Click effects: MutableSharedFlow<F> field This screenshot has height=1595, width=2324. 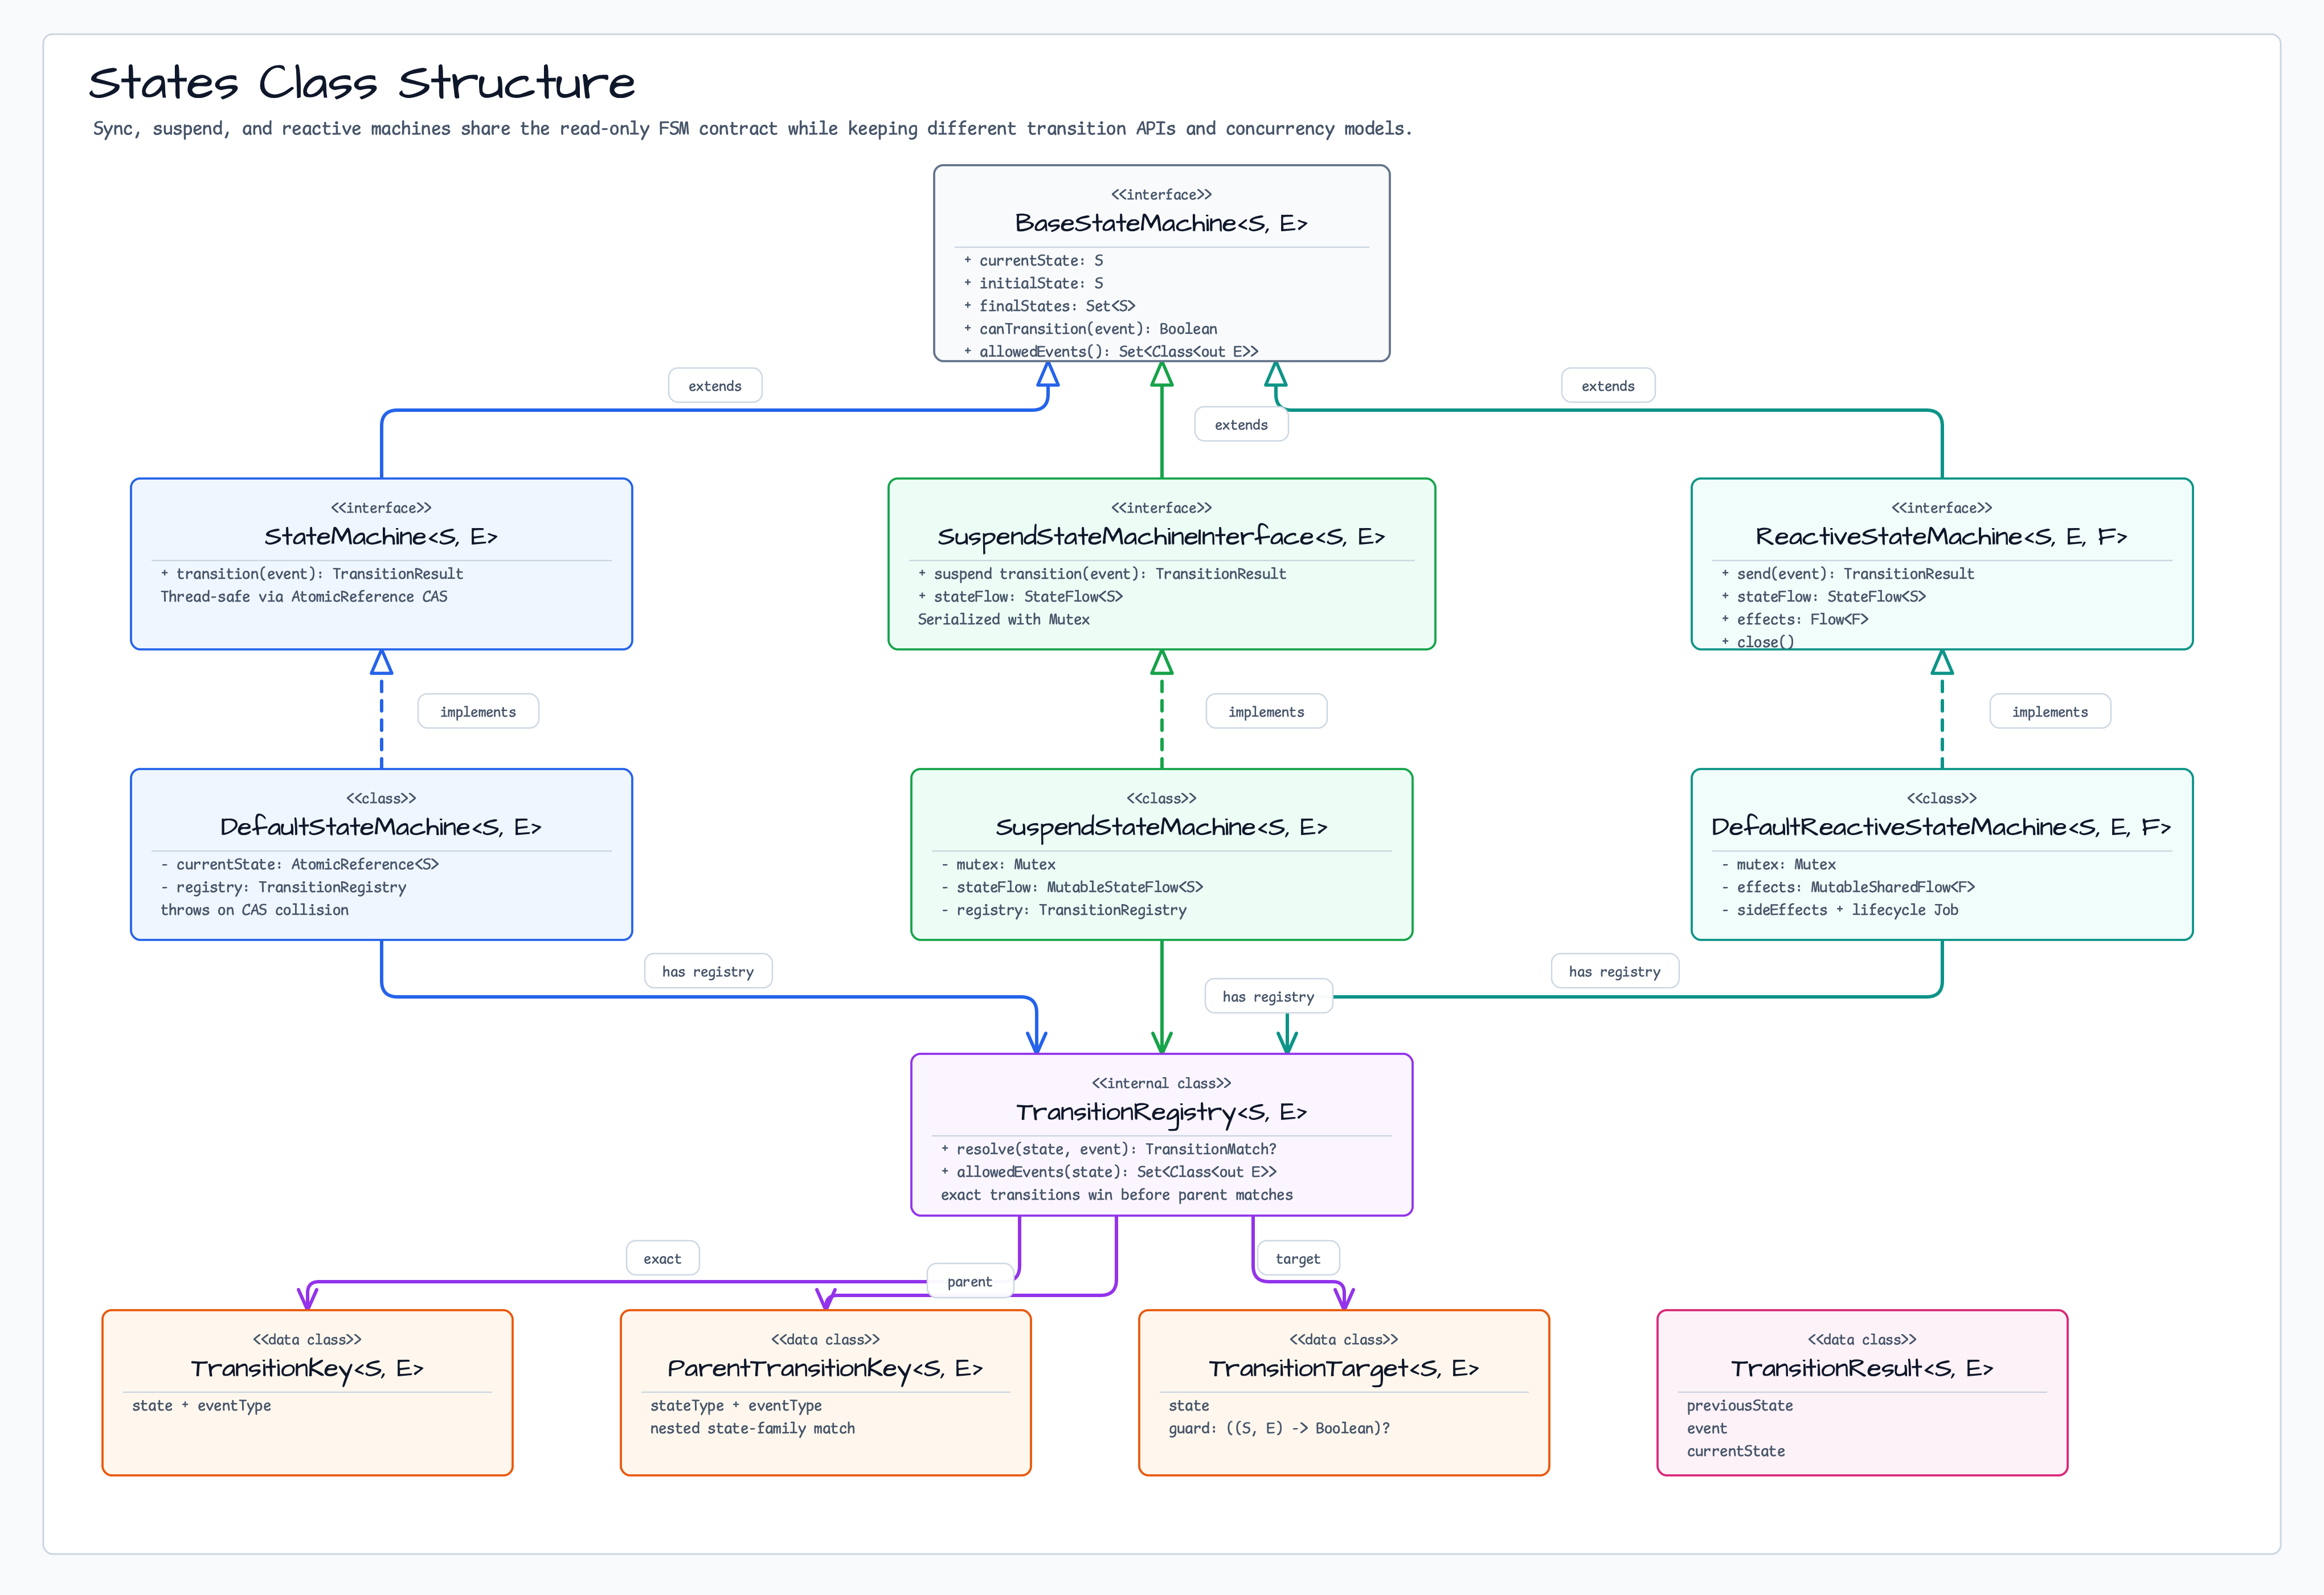1847,887
